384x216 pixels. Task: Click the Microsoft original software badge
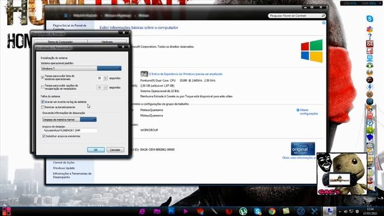303,149
